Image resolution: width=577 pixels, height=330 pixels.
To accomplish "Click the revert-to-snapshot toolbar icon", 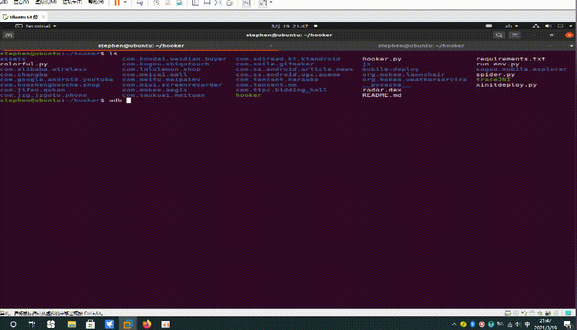I will tap(168, 3).
